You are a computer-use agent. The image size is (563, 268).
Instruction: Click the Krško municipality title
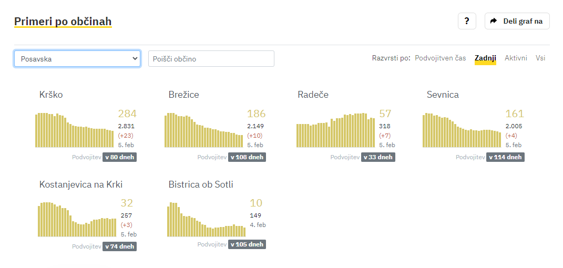pos(51,95)
